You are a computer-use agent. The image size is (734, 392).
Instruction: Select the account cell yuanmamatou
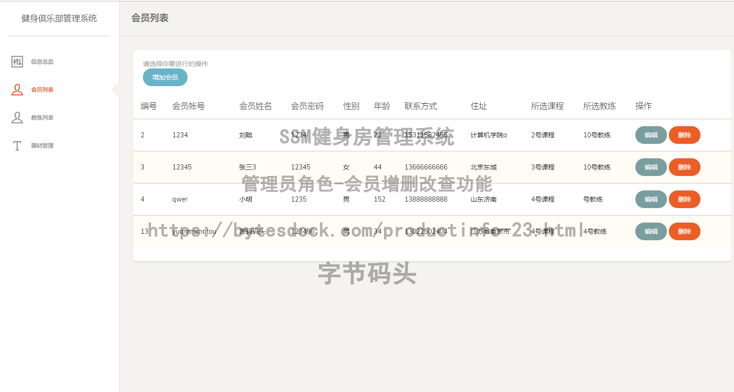click(194, 231)
